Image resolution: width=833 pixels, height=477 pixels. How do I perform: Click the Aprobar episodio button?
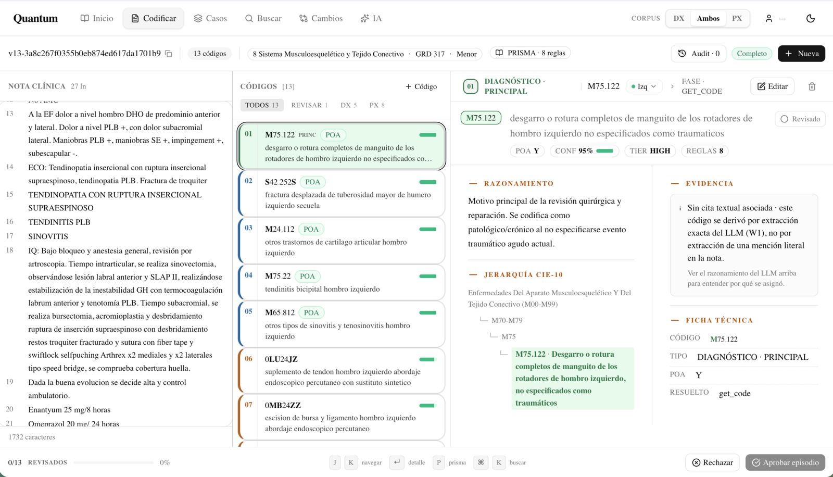point(786,462)
